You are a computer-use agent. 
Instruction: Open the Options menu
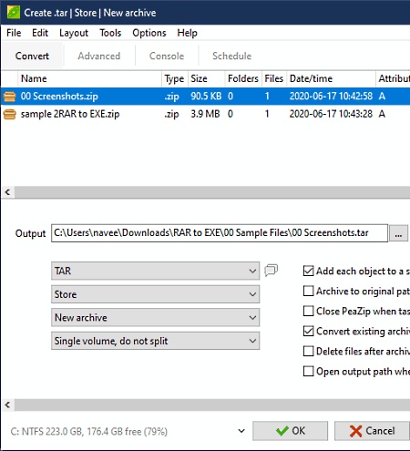point(149,33)
